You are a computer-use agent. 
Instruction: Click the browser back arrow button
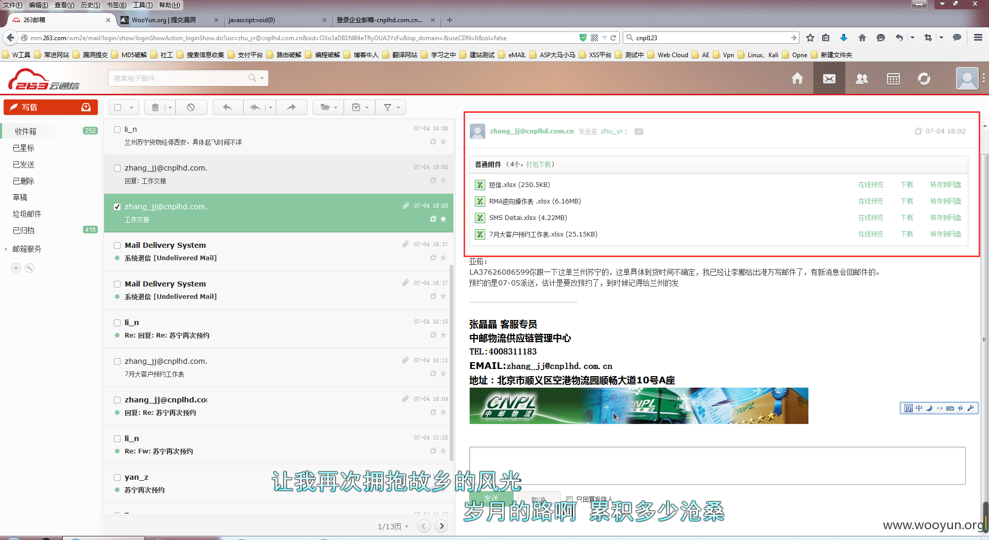[10, 38]
